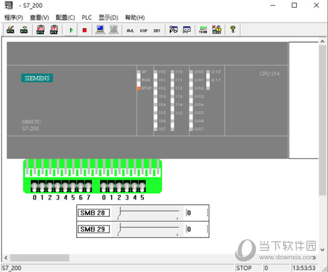Toggle input switch 0 in first bank
The height and width of the screenshot is (272, 328).
tap(34, 186)
